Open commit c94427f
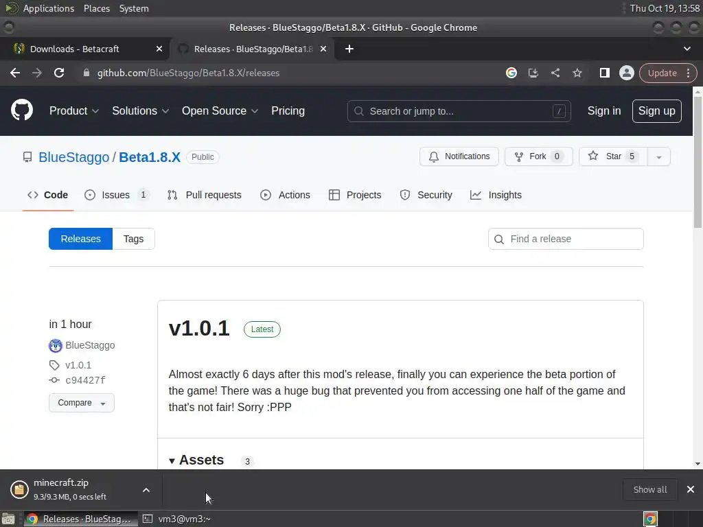Image resolution: width=703 pixels, height=527 pixels. click(x=86, y=380)
